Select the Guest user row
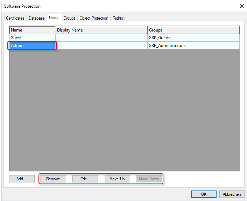This screenshot has height=201, width=247. [x=125, y=38]
